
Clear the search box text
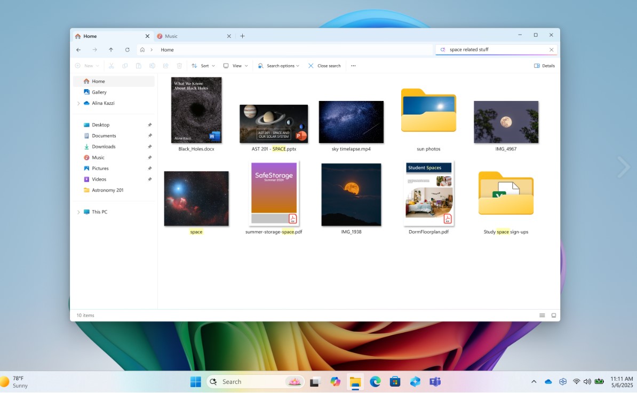pyautogui.click(x=551, y=50)
